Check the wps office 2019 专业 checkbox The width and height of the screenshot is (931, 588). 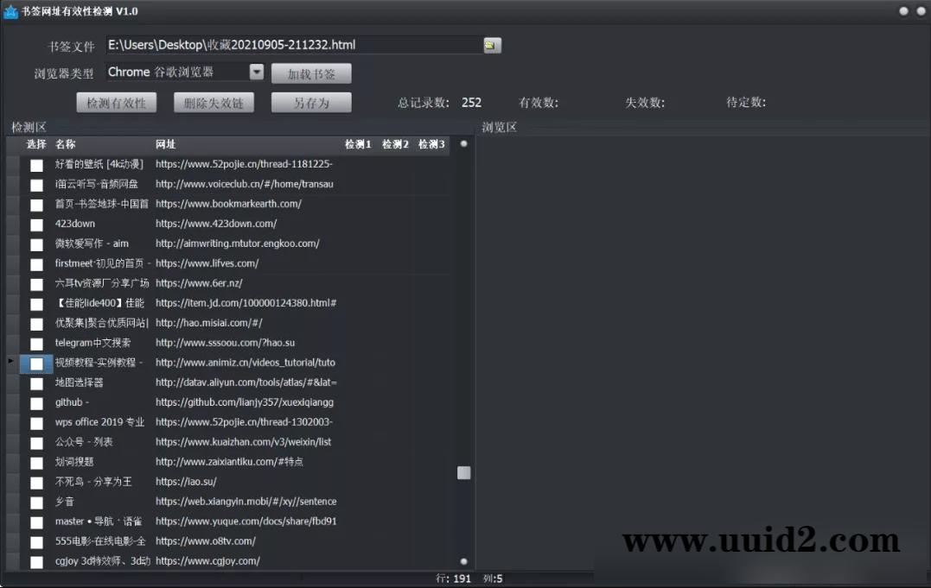coord(35,422)
